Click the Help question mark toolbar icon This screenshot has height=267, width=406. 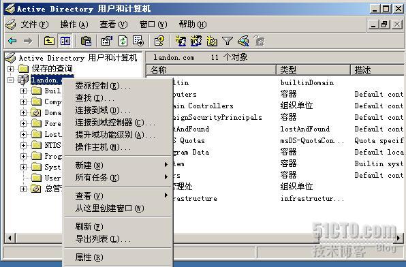pos(159,41)
